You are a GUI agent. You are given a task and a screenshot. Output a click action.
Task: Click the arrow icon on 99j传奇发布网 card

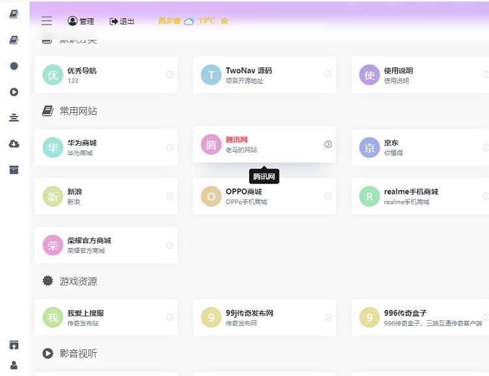pos(328,318)
